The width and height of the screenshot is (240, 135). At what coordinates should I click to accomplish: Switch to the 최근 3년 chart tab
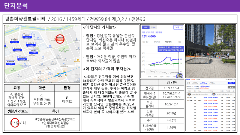point(145,42)
